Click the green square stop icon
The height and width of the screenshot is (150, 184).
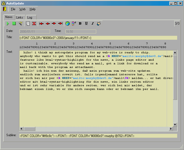pyautogui.click(x=14, y=24)
